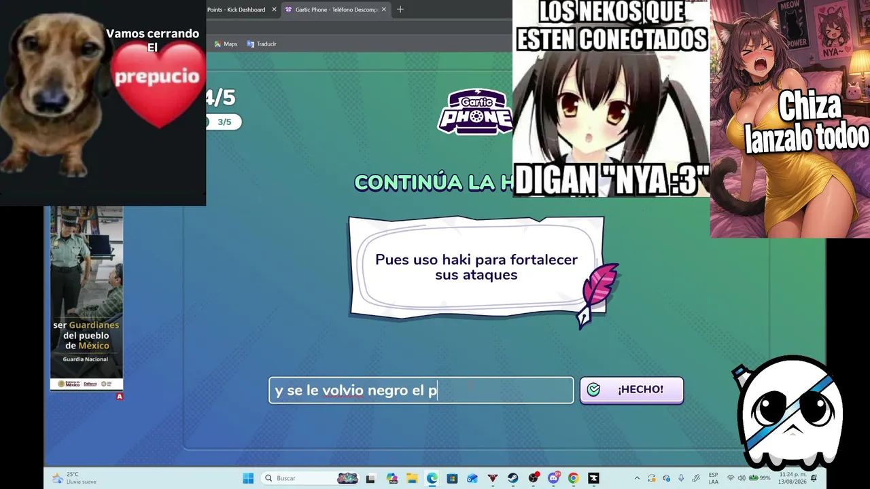Screen dimensions: 870x489
Task: Select the Gartic Phone browser tab
Action: point(336,10)
